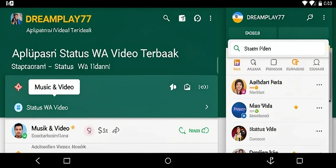Select the second empty tab in right panel
Image resolution: width=336 pixels, height=168 pixels.
(x=304, y=33)
